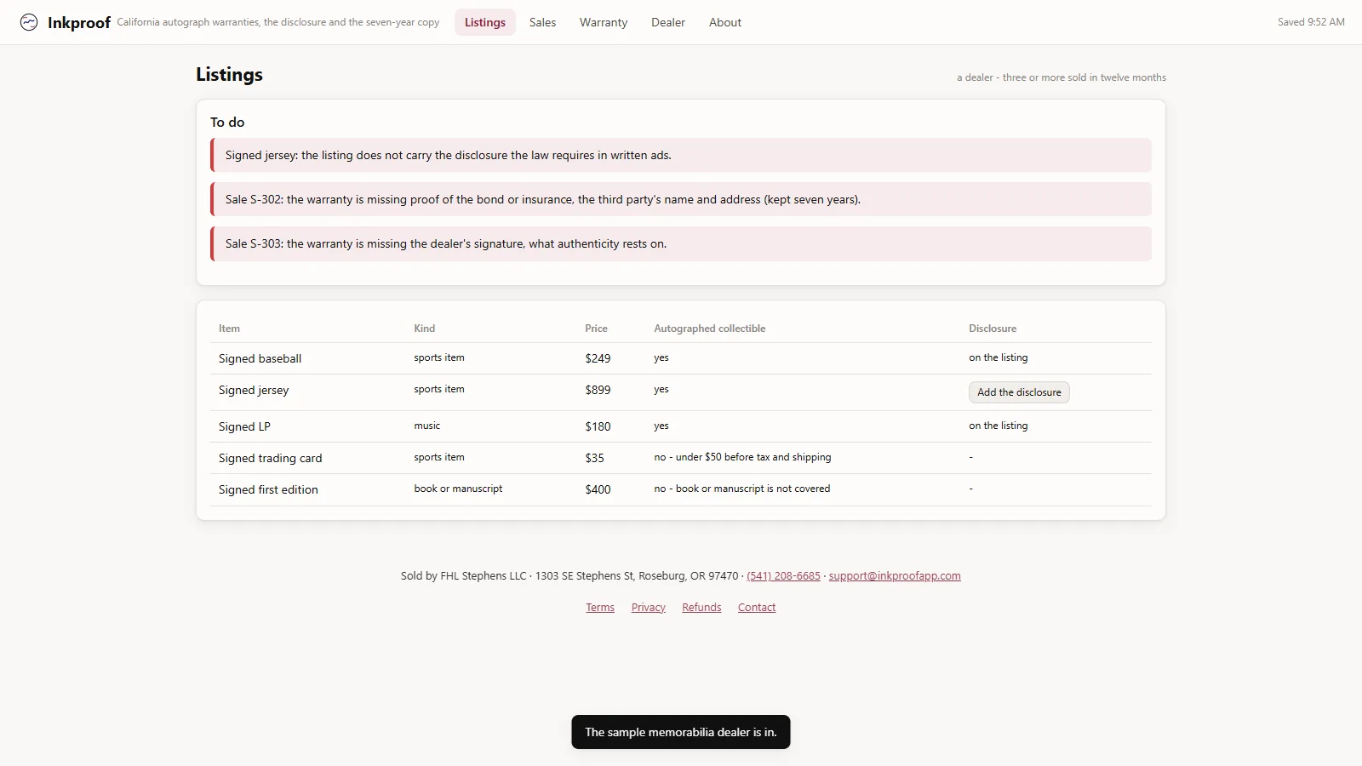Screen dimensions: 1362x766
Task: Click Add the disclosure for Signed jersey
Action: click(x=1019, y=392)
